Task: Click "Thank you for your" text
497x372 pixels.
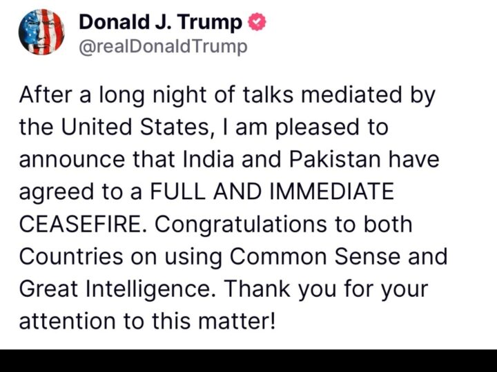Action: (x=327, y=289)
